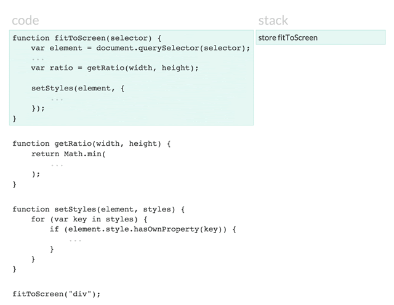Click the closing '});' line of fitToScreen
Image resolution: width=394 pixels, height=305 pixels.
38,108
